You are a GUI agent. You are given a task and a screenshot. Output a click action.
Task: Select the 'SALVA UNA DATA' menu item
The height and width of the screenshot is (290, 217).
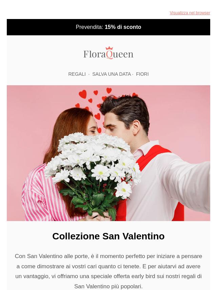[x=112, y=74]
